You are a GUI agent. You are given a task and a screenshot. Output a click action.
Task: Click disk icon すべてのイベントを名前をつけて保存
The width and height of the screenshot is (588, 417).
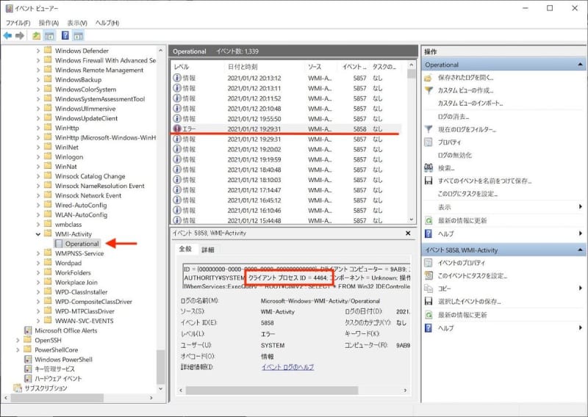click(x=429, y=181)
